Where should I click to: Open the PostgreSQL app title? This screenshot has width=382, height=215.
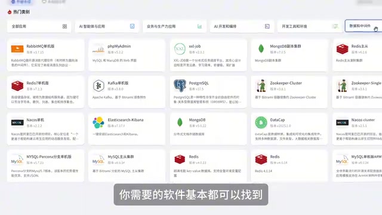click(x=199, y=83)
